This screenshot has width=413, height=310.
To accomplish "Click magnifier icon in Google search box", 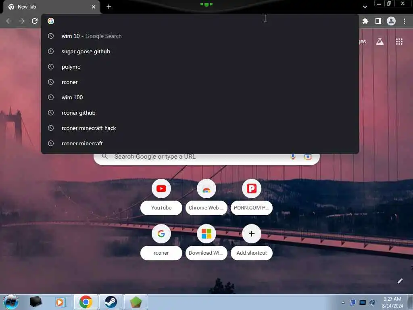I will [104, 157].
